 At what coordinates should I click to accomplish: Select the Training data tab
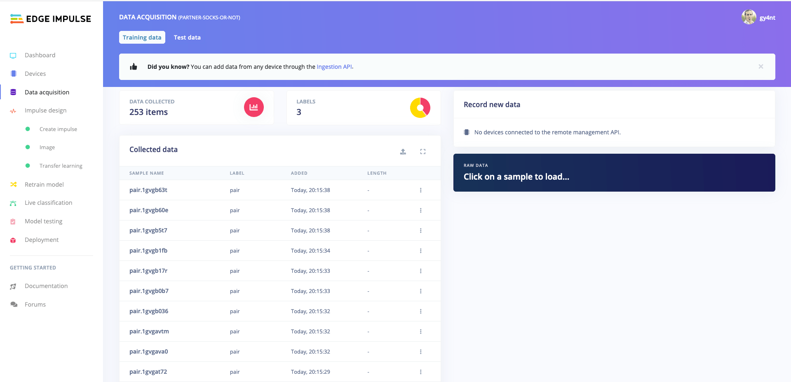142,37
